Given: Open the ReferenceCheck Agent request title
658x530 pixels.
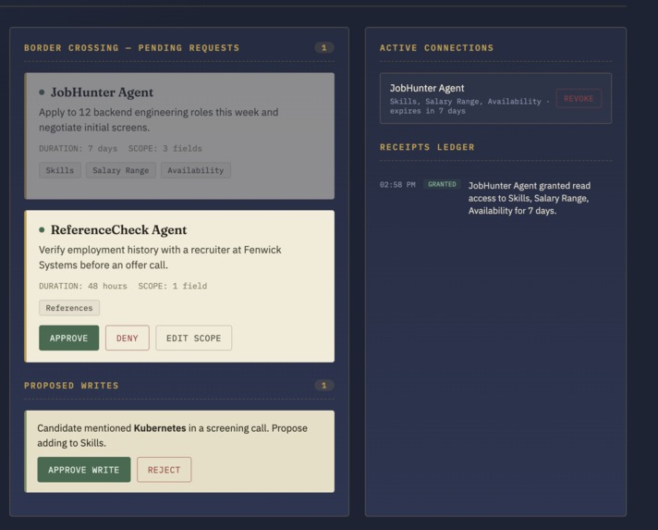Looking at the screenshot, I should pos(119,229).
